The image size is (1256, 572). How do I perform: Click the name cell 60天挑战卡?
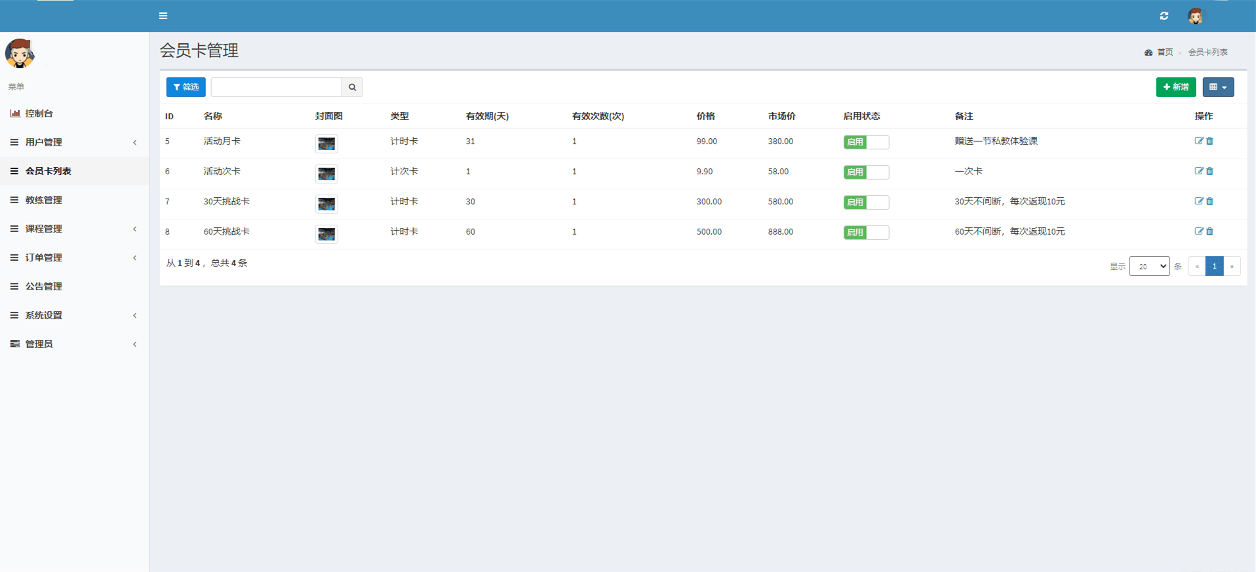tap(226, 231)
